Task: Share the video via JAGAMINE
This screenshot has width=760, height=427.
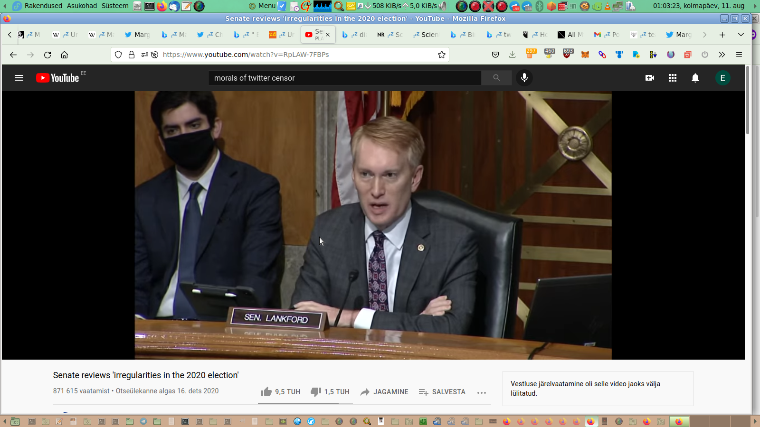Action: point(384,392)
